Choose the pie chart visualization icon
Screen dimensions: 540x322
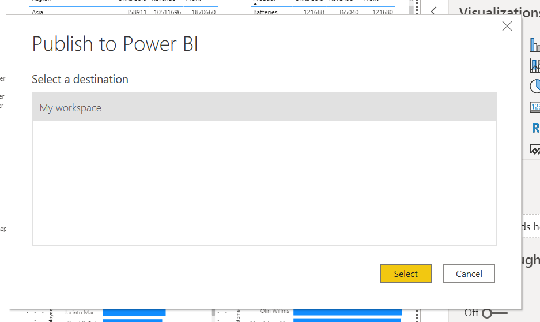click(535, 87)
